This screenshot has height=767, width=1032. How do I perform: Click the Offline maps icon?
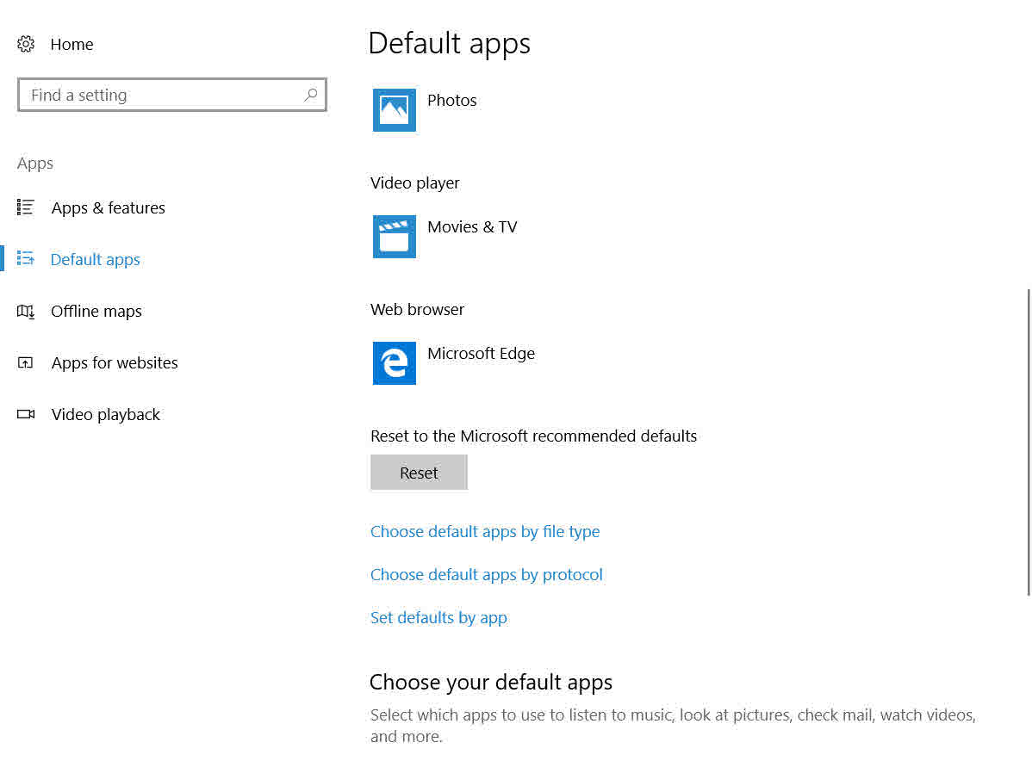26,311
